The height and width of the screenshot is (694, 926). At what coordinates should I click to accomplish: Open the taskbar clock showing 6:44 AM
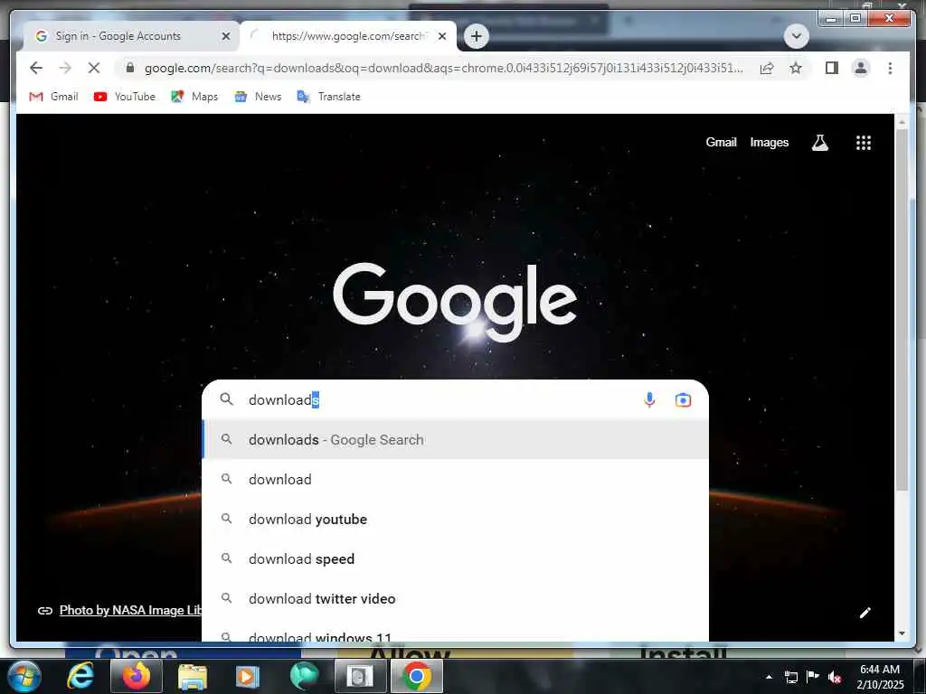point(879,677)
